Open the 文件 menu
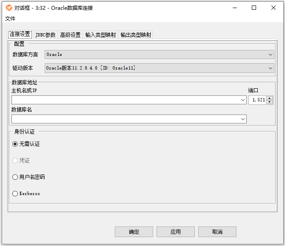285x246 pixels. click(10, 19)
